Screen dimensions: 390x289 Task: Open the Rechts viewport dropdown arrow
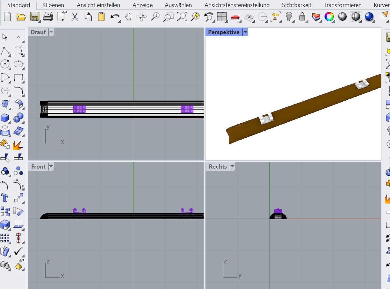[x=232, y=167]
